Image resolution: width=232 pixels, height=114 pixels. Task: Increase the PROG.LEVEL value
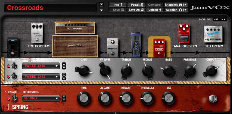(x=224, y=20)
